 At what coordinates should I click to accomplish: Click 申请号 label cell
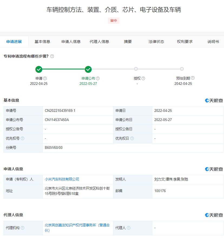tap(23, 111)
